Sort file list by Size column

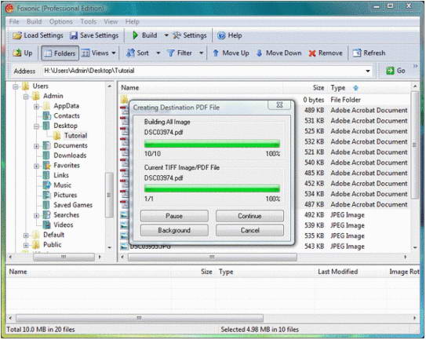(x=319, y=88)
